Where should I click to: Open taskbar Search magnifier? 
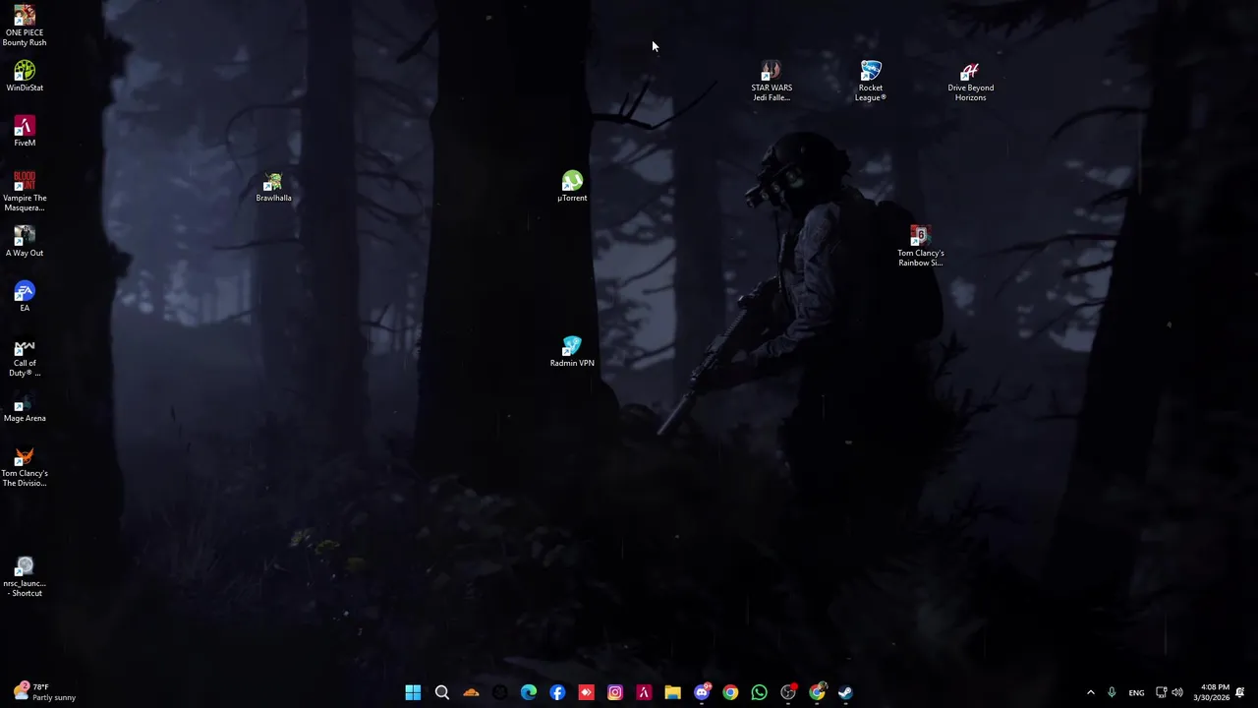pos(442,692)
